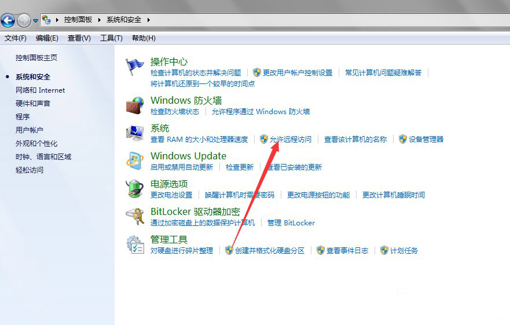The width and height of the screenshot is (510, 325).
Task: Open the Windows Update icon
Action: coord(135,161)
